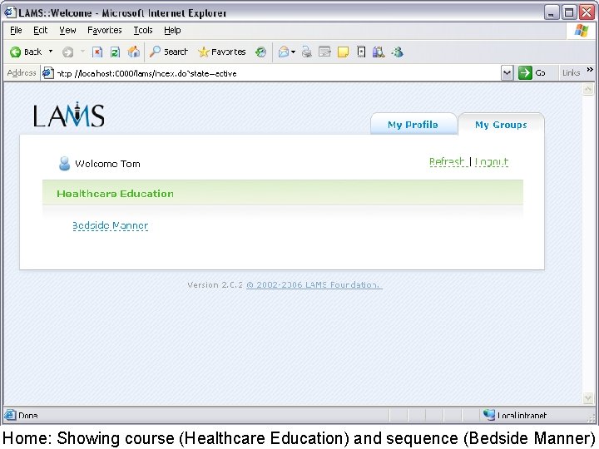The width and height of the screenshot is (599, 449).
Task: Click the page icon in address bar
Action: (x=47, y=72)
